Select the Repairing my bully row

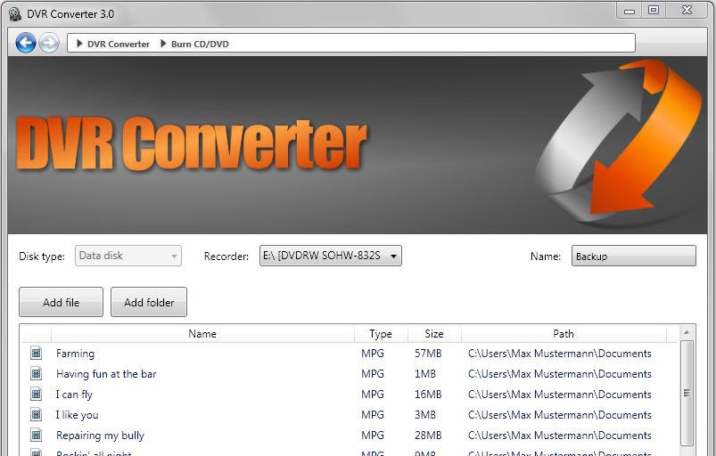pos(350,436)
